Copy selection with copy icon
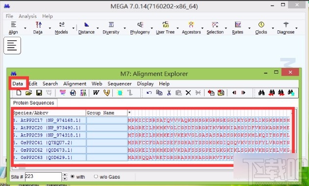Screen dimensions: 309x186 coord(159,92)
